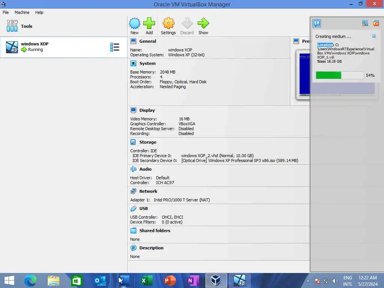The height and width of the screenshot is (288, 384).
Task: Click the Description section heading
Action: click(151, 248)
